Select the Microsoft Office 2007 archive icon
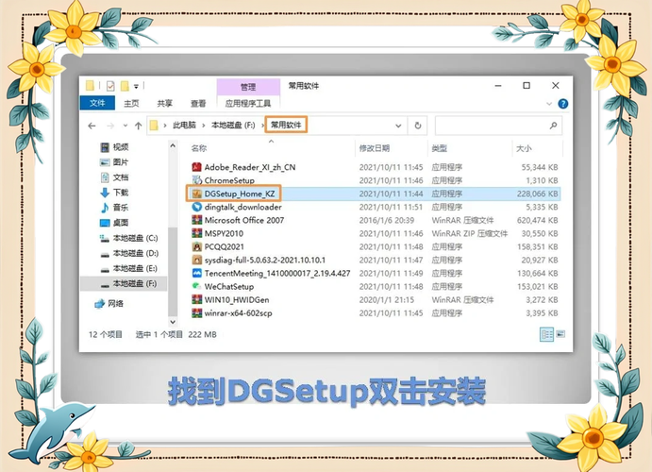 pos(196,219)
